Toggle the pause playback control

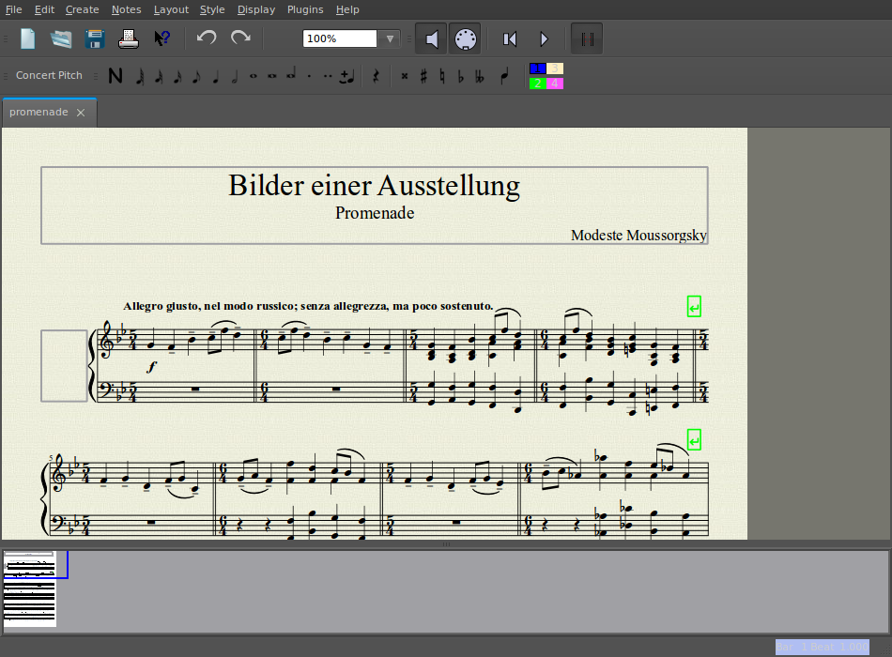point(586,38)
